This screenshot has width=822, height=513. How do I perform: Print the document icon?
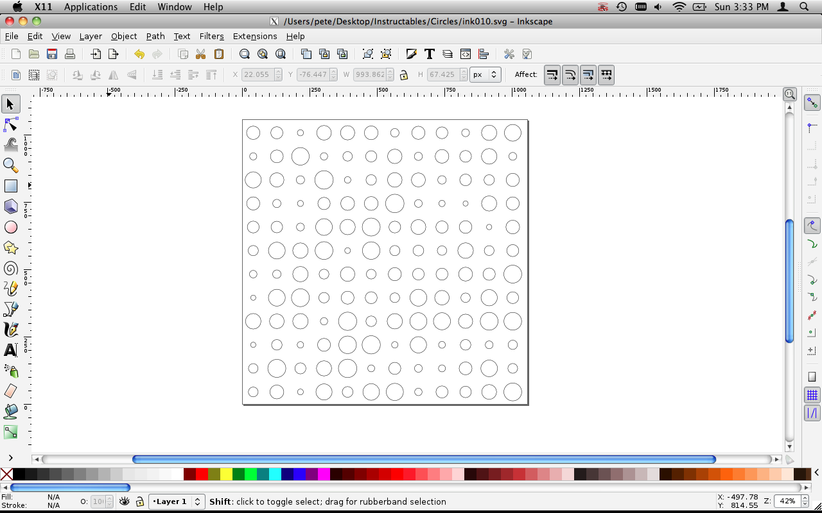(x=70, y=54)
